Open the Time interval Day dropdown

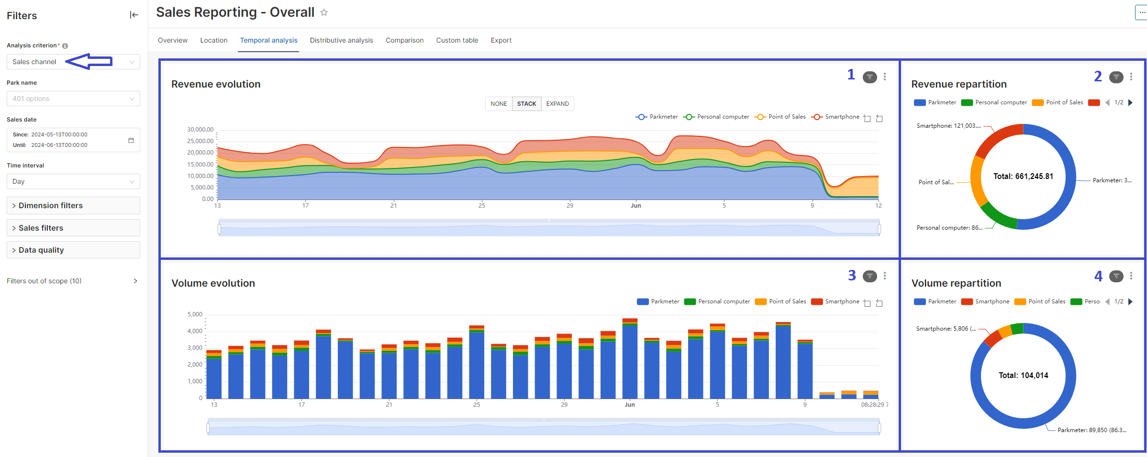click(73, 181)
